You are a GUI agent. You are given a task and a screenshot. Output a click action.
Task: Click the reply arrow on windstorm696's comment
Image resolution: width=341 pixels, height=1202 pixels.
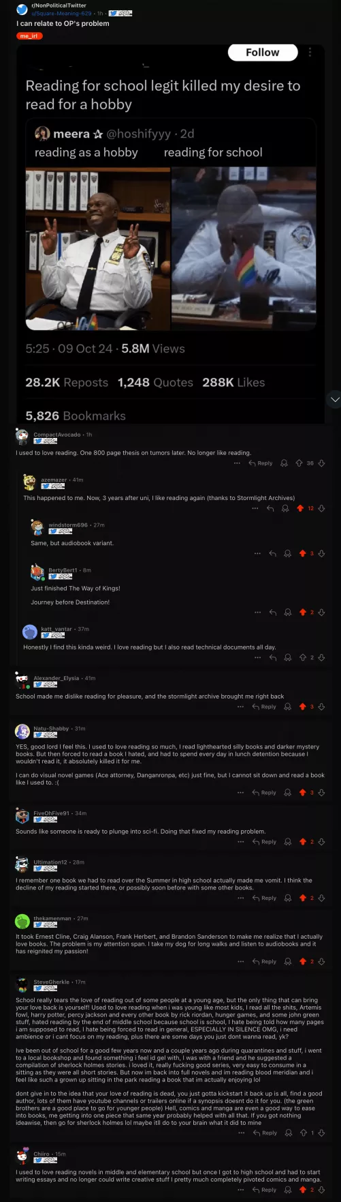click(273, 553)
